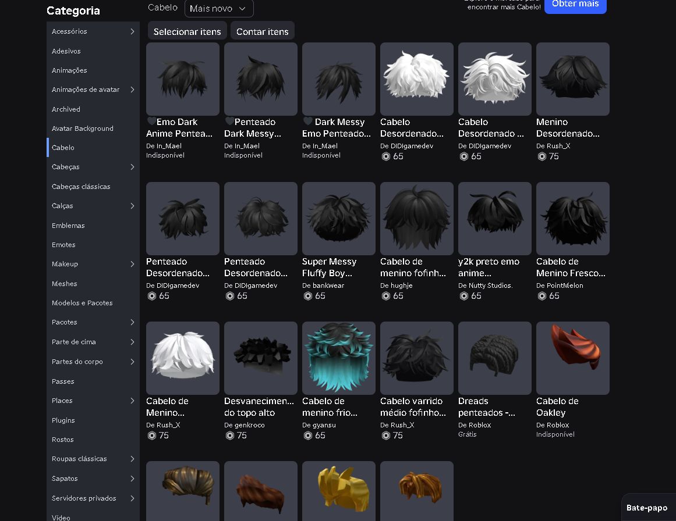Click Robux icon under Desvanecimento do topo alto
This screenshot has width=676, height=521.
(x=230, y=436)
